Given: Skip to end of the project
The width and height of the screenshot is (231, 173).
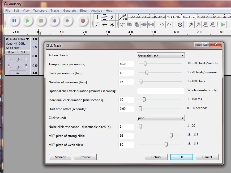Looking at the screenshot, I should (68, 21).
